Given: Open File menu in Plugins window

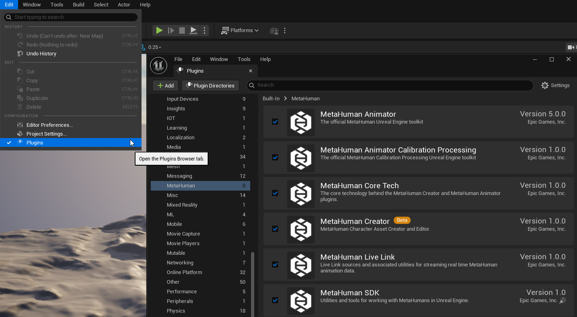Looking at the screenshot, I should tap(178, 59).
